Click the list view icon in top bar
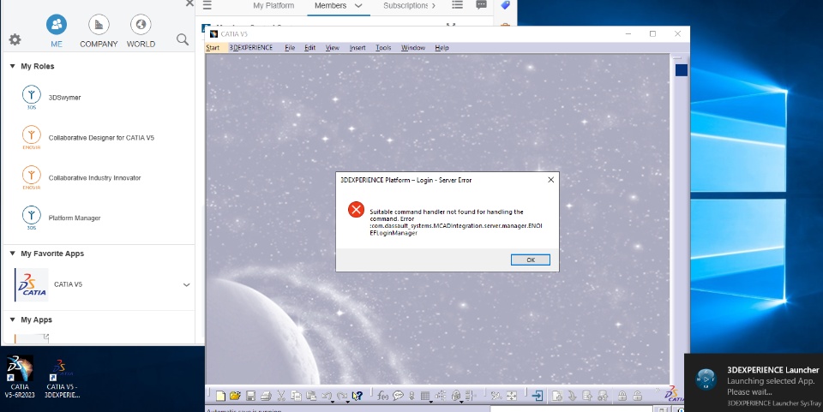Viewport: 823px width, 412px height. (458, 5)
